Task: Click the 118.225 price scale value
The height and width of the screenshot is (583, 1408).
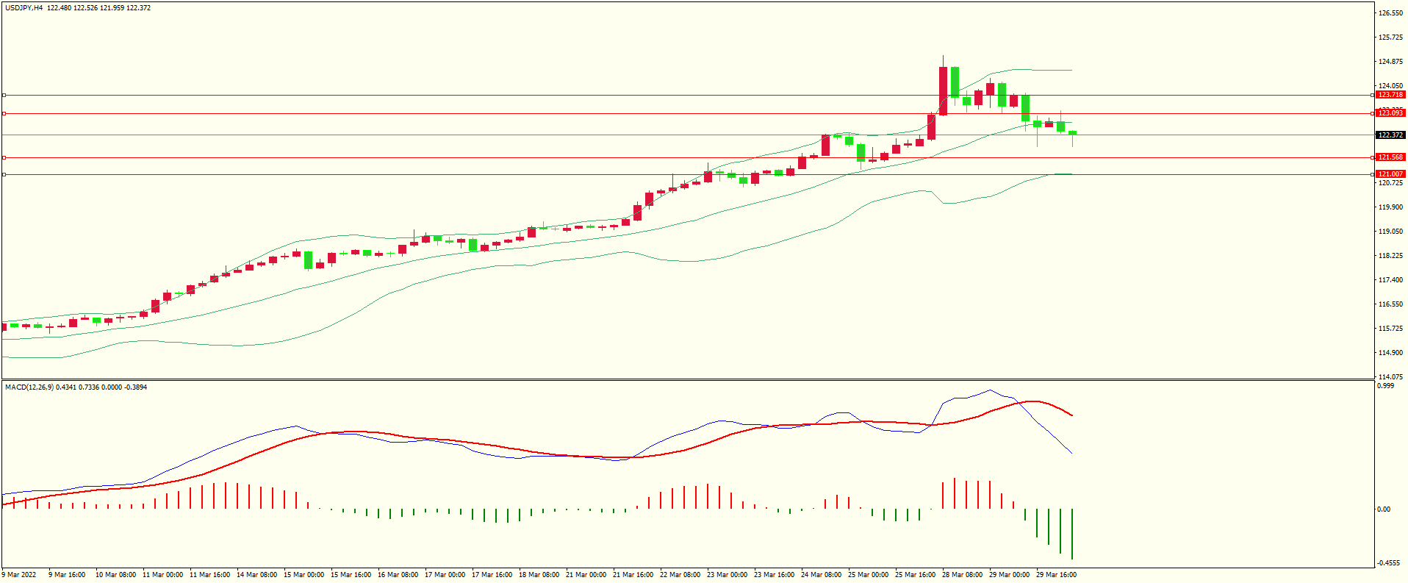Action: pos(1390,256)
